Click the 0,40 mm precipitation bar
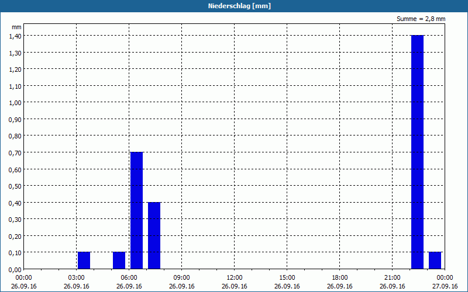This screenshot has width=468, height=292. tap(154, 236)
